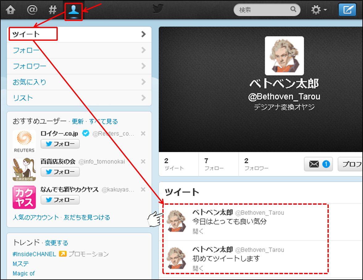
Task: Dismiss the なんでも酒やカクヤス suggestion
Action: pyautogui.click(x=143, y=189)
